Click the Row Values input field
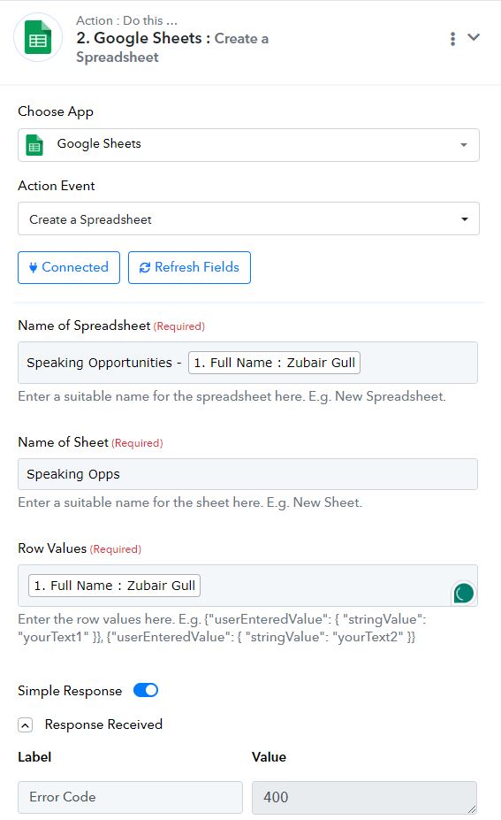This screenshot has height=820, width=501. [x=247, y=586]
